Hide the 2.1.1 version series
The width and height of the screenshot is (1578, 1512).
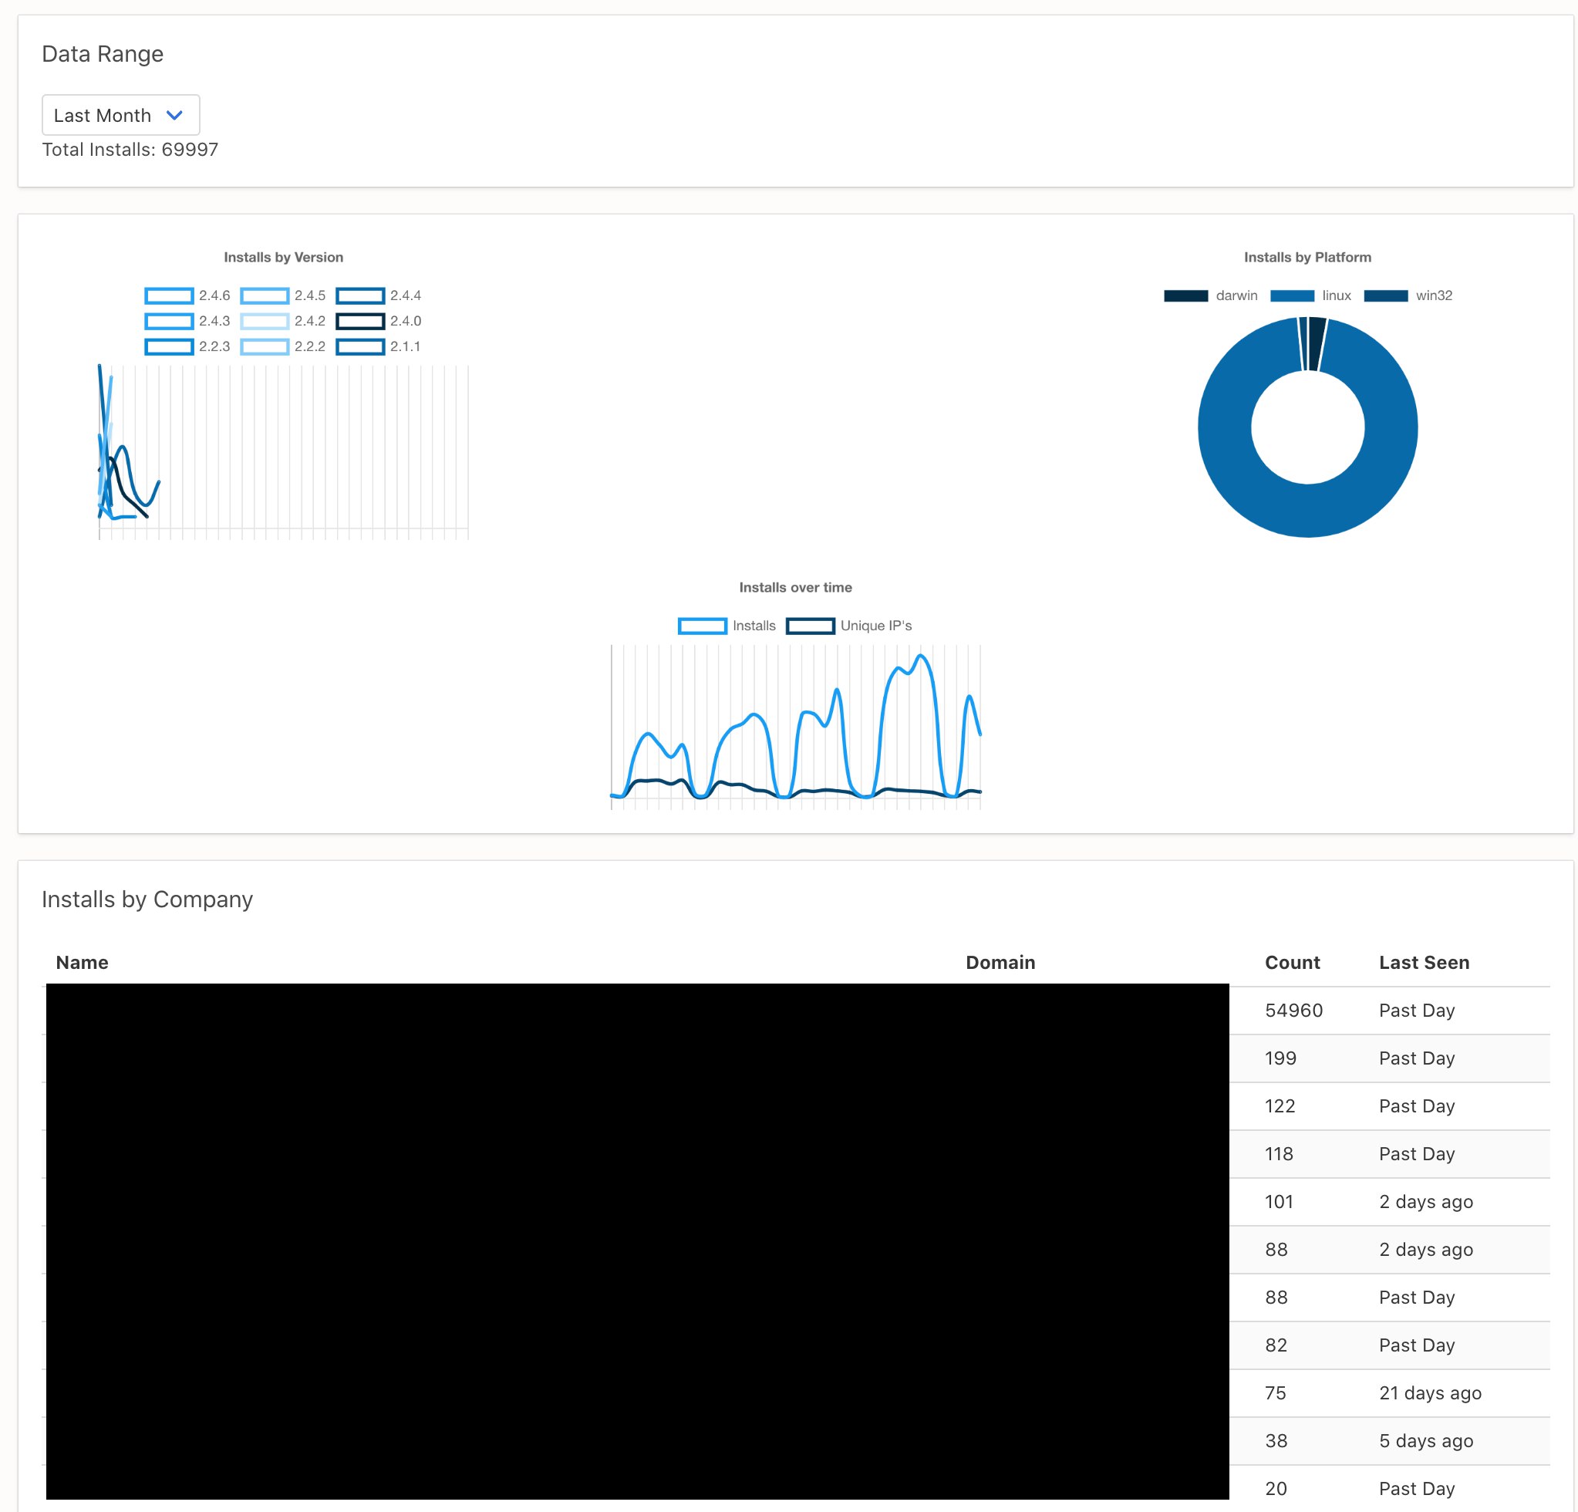[360, 347]
